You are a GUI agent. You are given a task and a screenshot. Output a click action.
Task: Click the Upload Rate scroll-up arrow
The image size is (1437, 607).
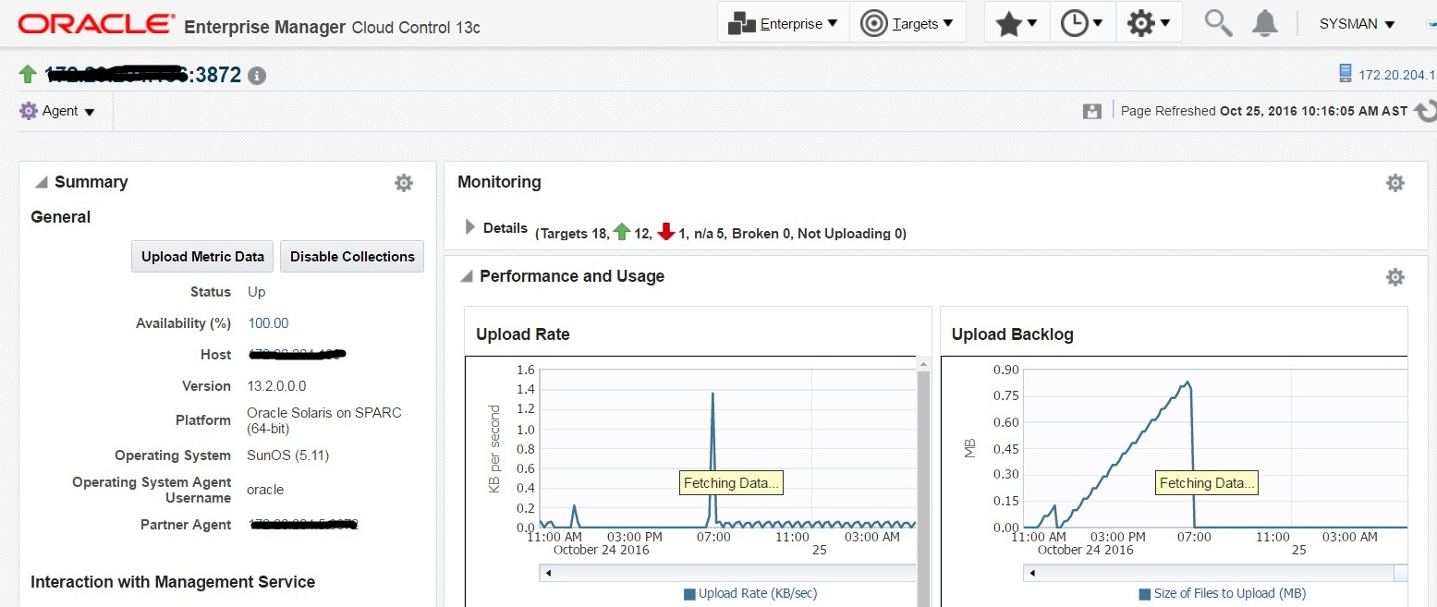pyautogui.click(x=922, y=364)
